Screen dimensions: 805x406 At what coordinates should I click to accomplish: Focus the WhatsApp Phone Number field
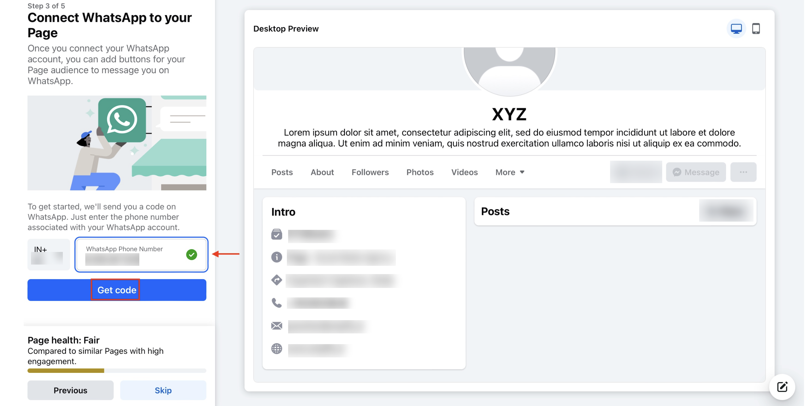tap(141, 254)
